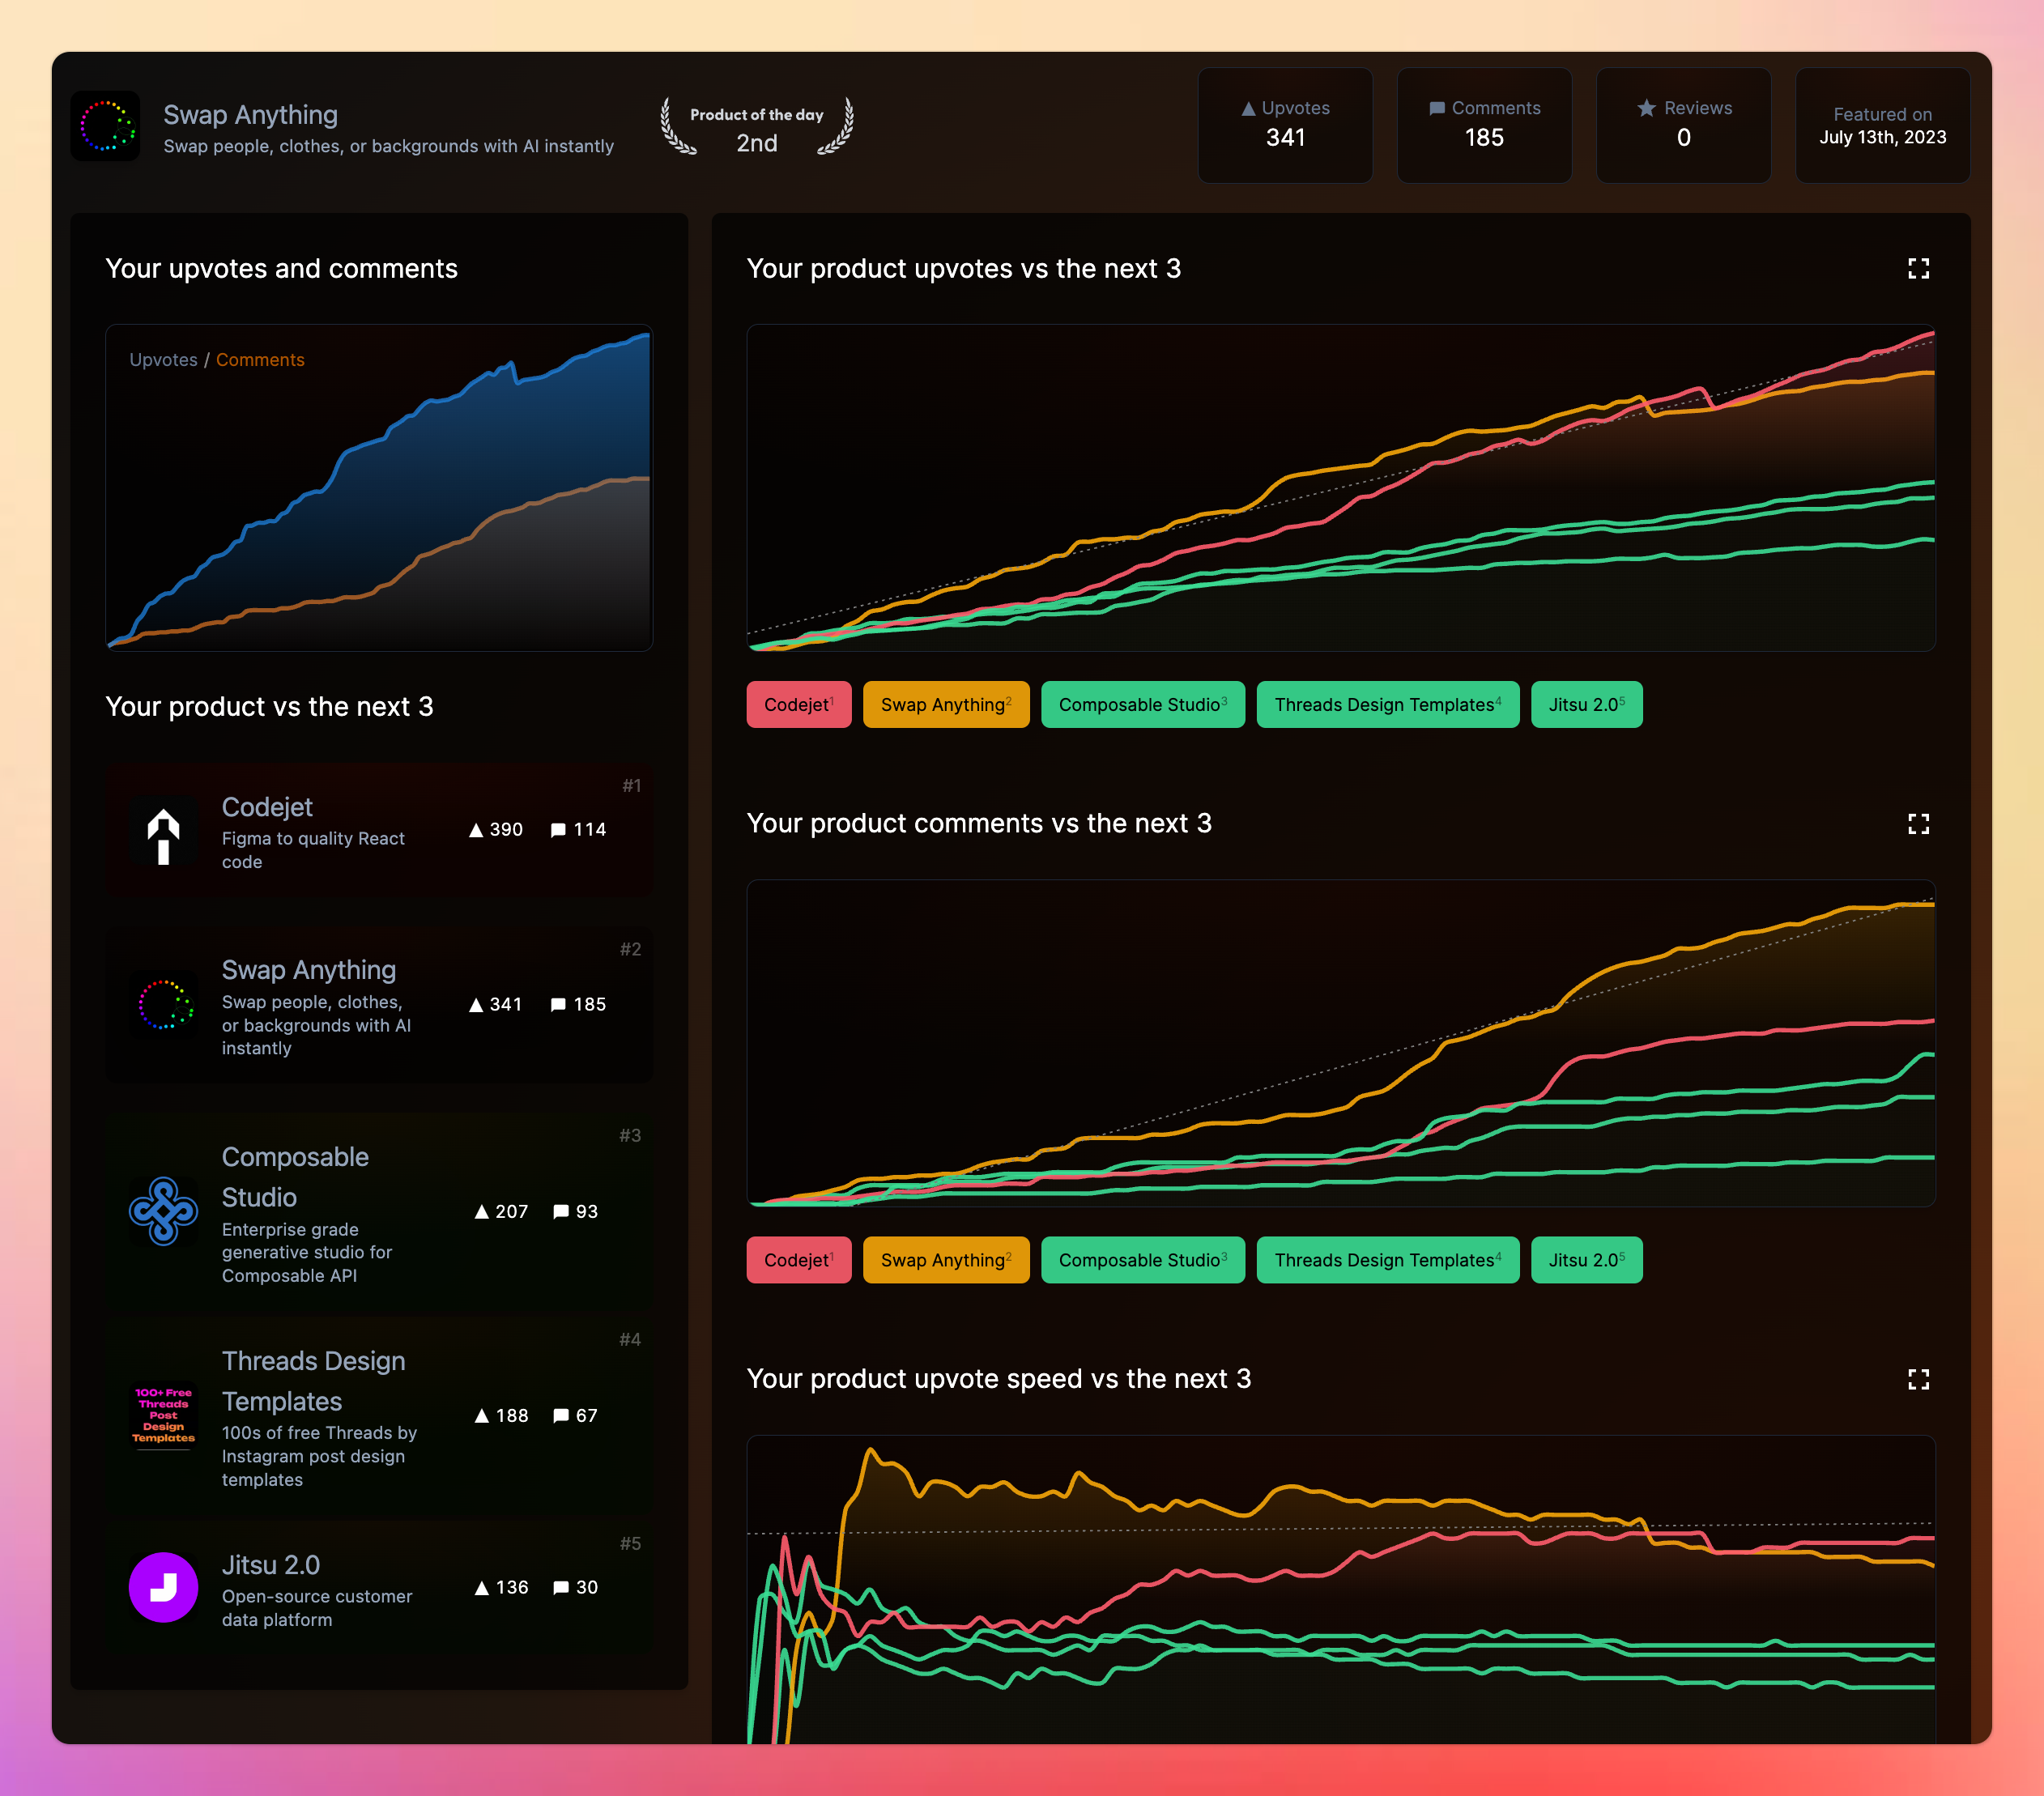Click the Swap Anything icon in ranking list
Image resolution: width=2044 pixels, height=1796 pixels.
(164, 1005)
